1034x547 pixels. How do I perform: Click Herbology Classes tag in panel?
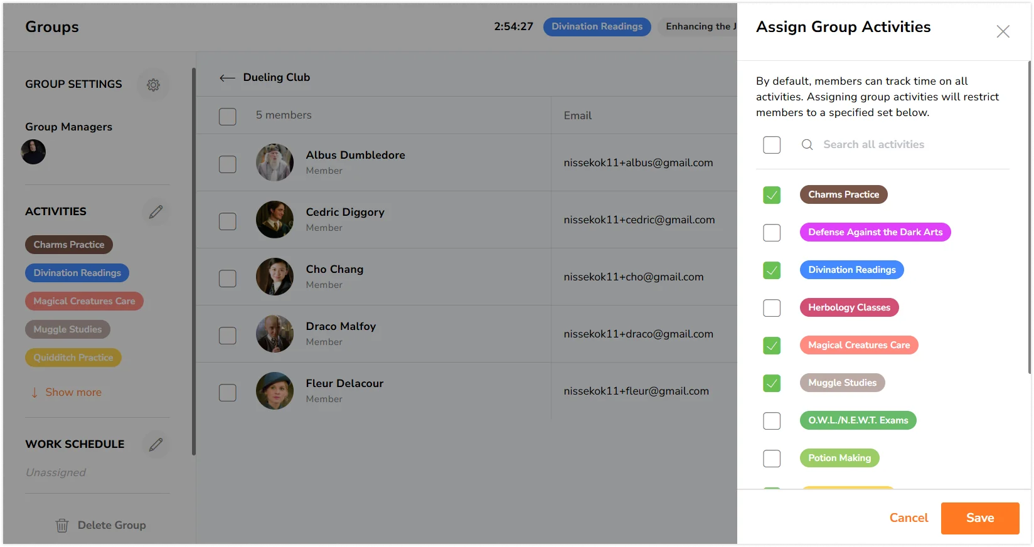[x=849, y=307]
